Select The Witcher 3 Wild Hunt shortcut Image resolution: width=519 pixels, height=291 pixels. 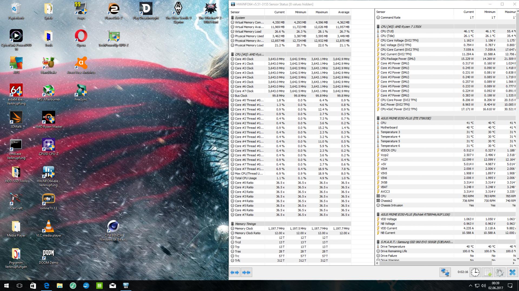[x=211, y=13]
